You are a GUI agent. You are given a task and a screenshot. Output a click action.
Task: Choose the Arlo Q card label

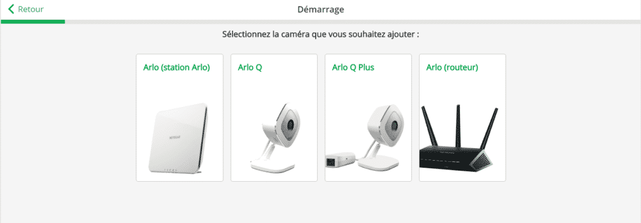click(x=250, y=68)
